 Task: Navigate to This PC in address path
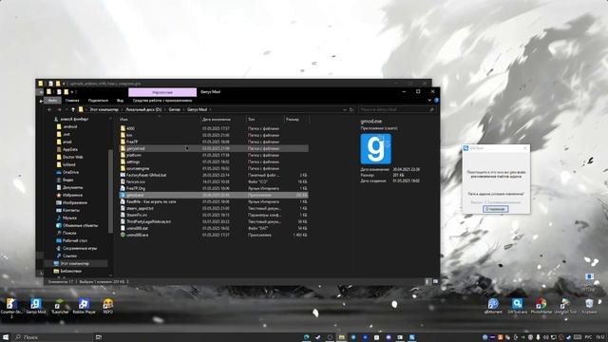pos(104,110)
